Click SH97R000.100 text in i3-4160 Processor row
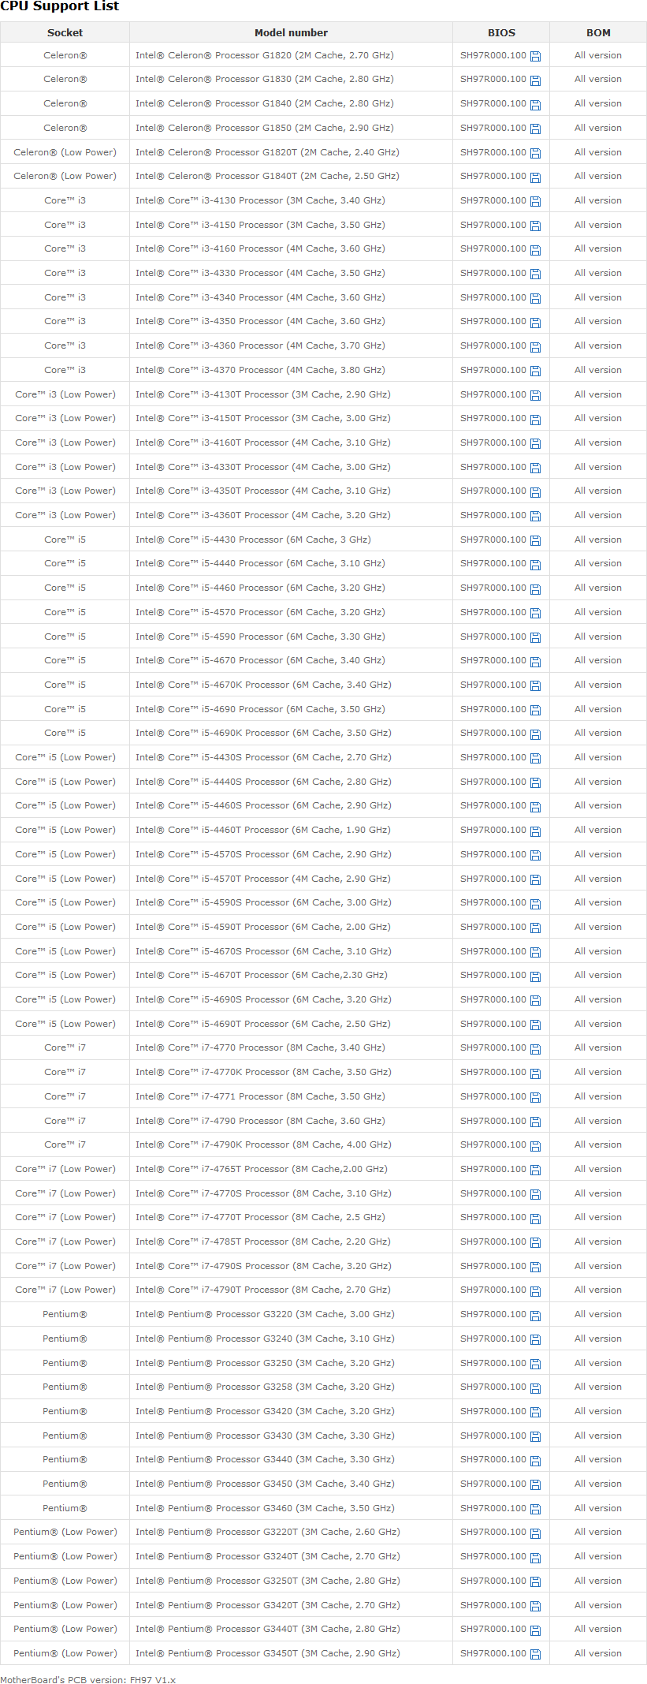 493,248
